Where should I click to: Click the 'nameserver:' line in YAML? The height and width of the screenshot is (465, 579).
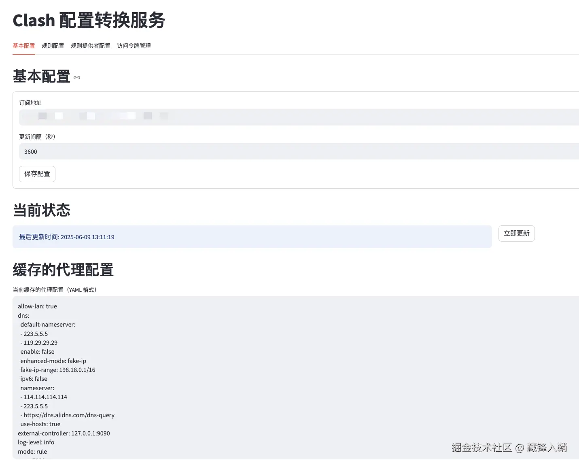pos(37,388)
